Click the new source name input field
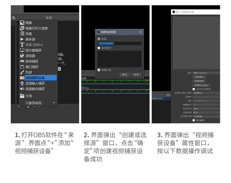 pyautogui.click(x=120, y=43)
